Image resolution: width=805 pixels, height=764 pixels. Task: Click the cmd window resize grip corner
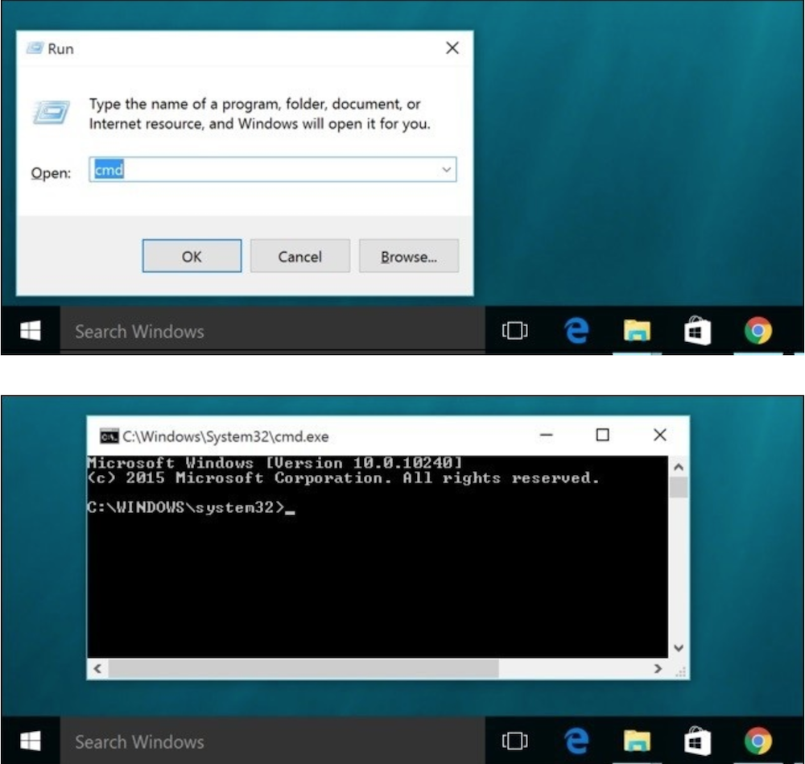tap(681, 671)
